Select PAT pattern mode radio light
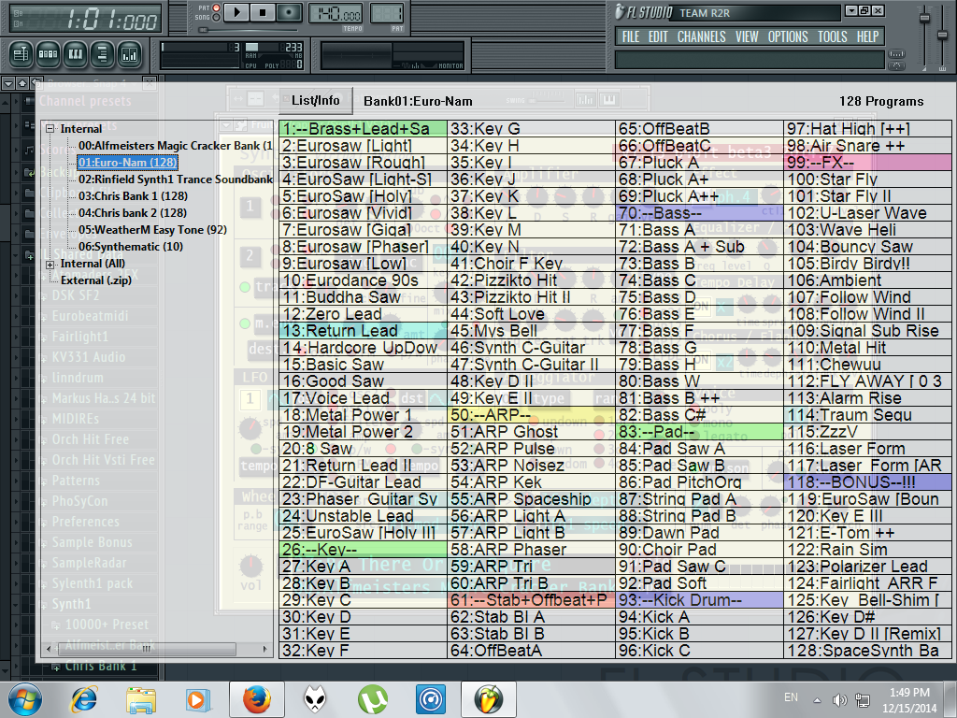Screen dimensions: 957x718 pyautogui.click(x=216, y=7)
